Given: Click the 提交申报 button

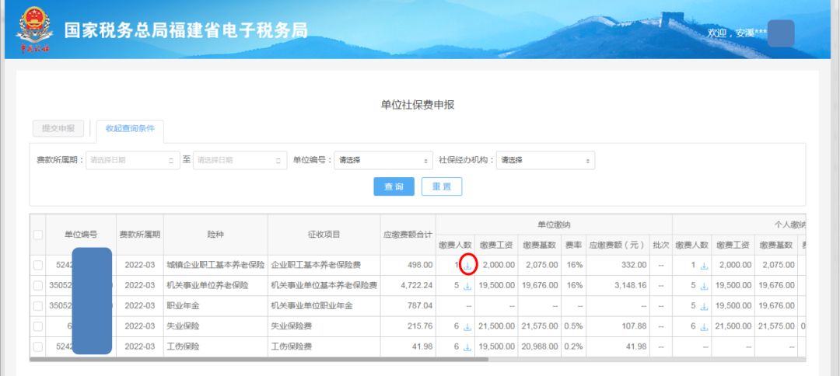Looking at the screenshot, I should click(x=58, y=128).
